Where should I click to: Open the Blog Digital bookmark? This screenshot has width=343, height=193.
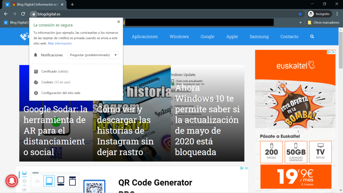pos(15,22)
